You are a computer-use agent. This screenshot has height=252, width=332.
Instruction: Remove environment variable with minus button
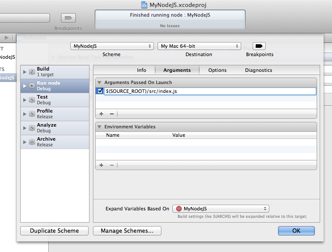pos(112,165)
